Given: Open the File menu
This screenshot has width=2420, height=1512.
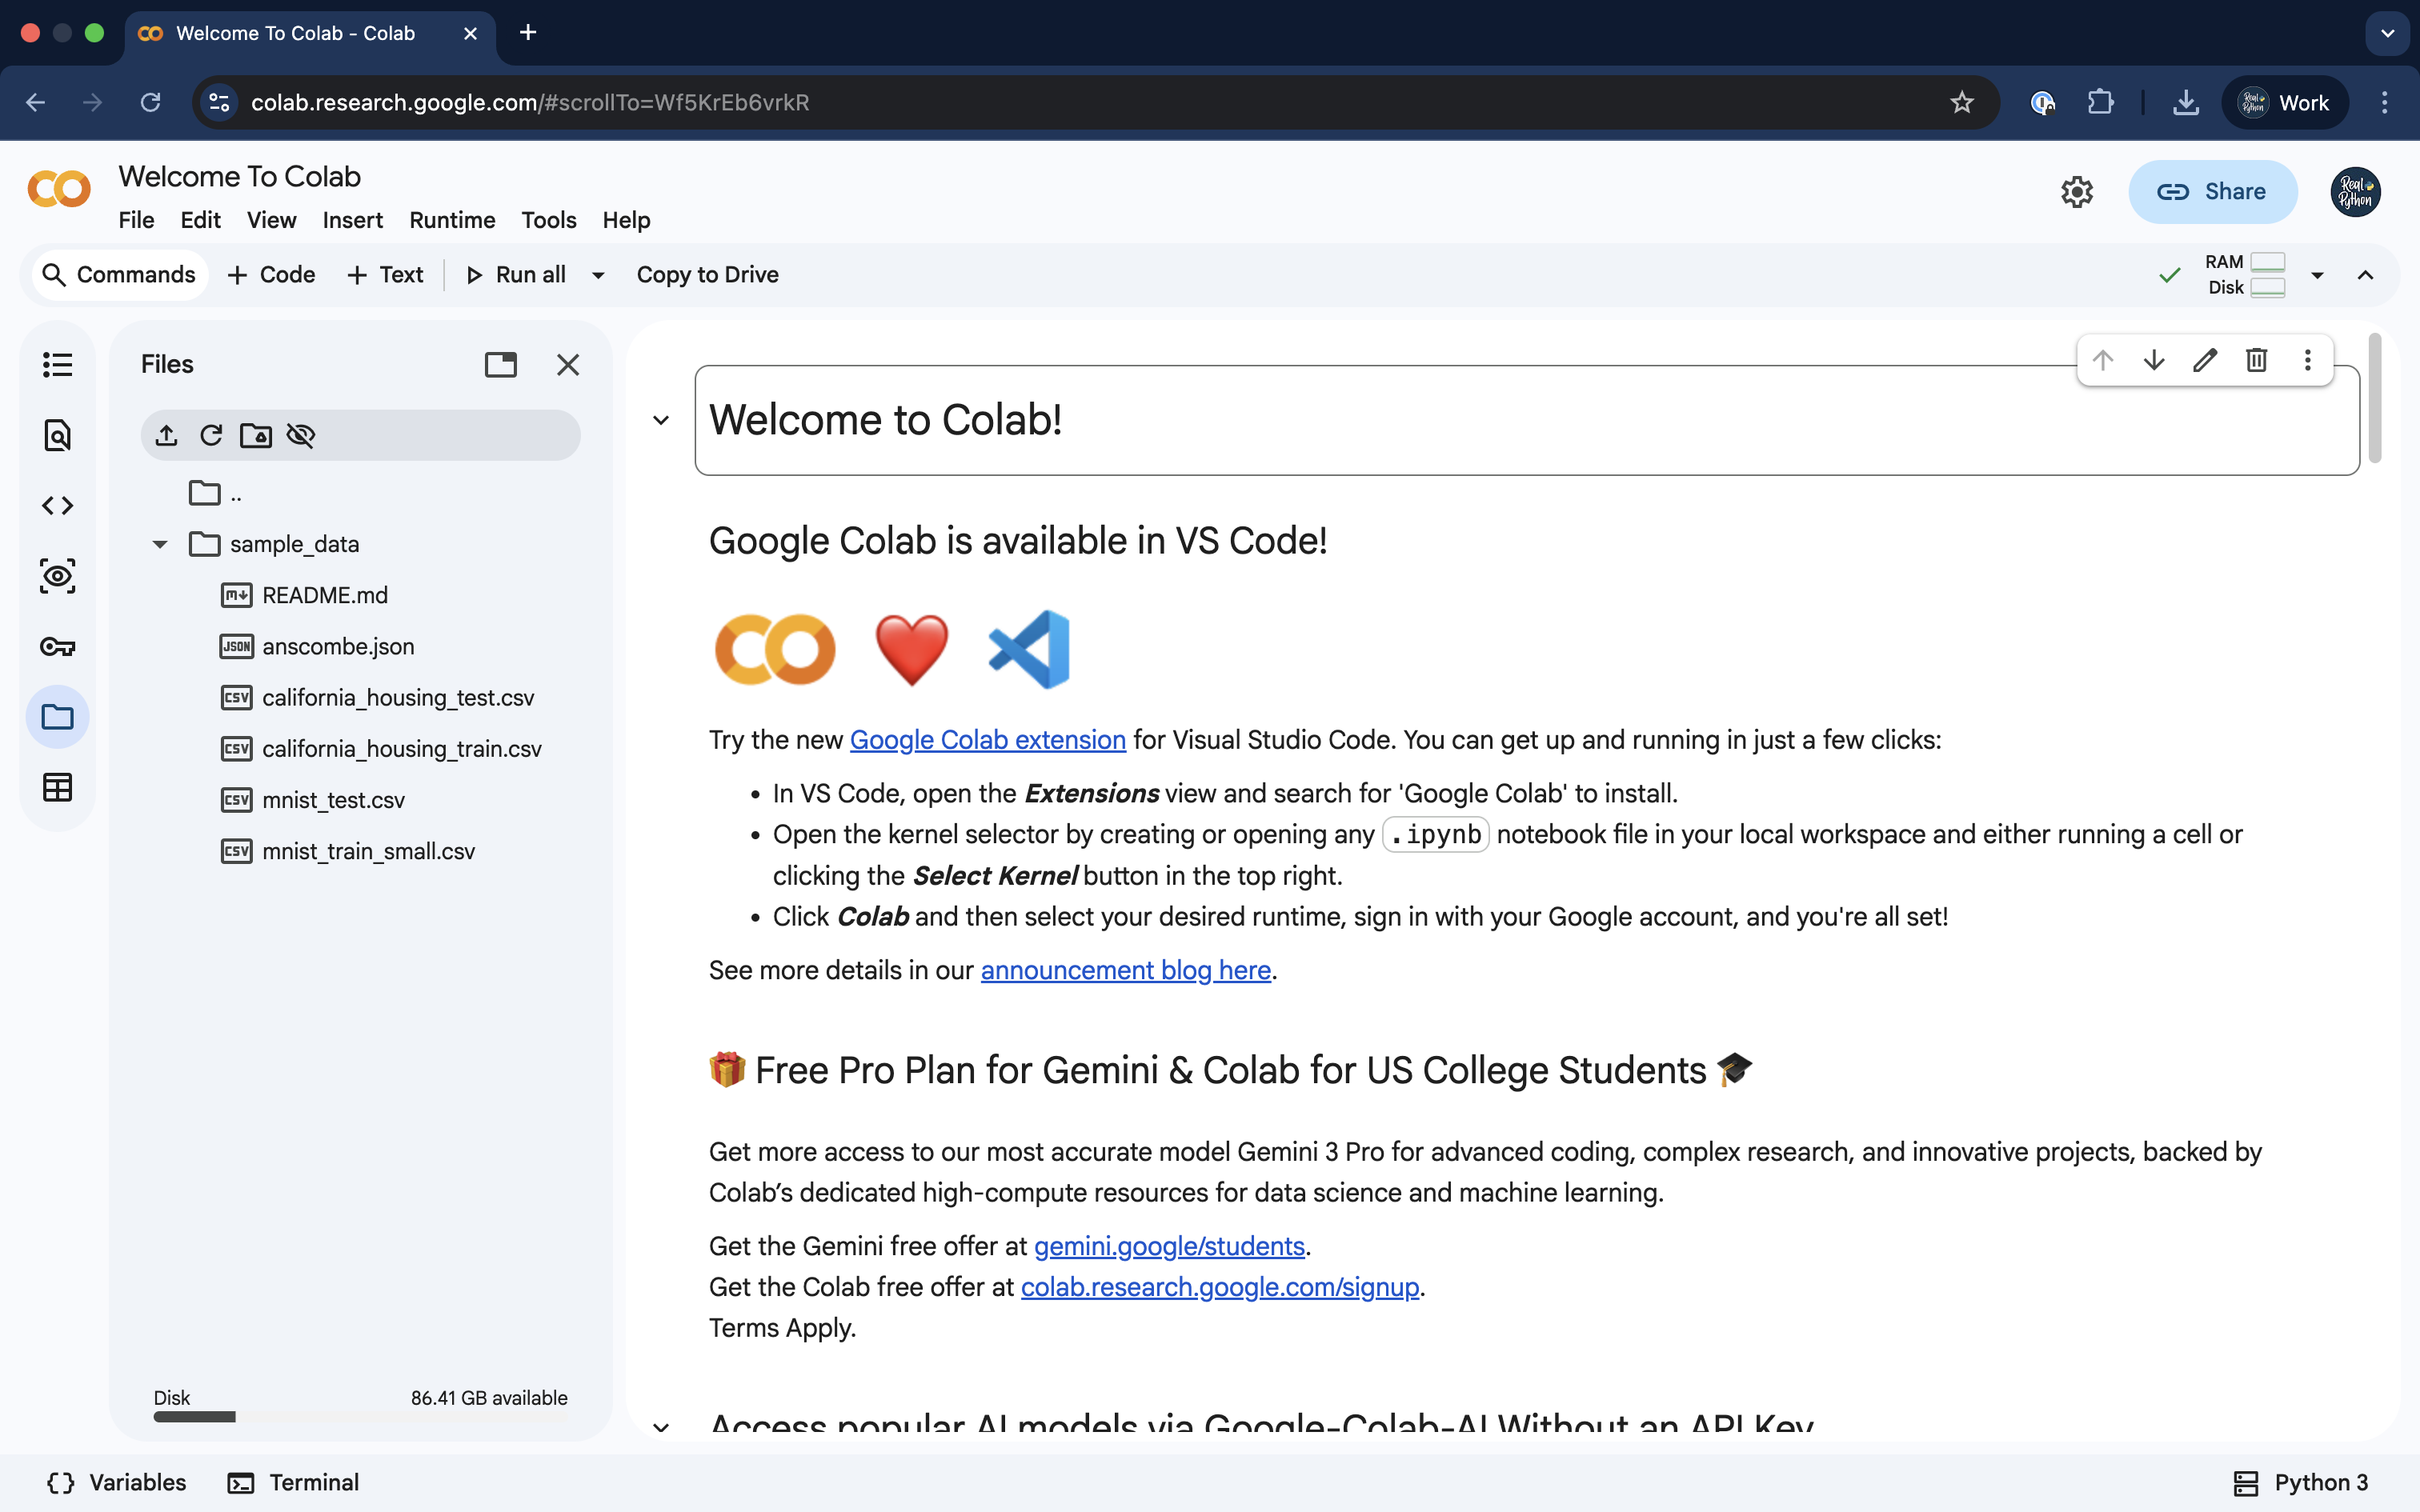Looking at the screenshot, I should [136, 220].
